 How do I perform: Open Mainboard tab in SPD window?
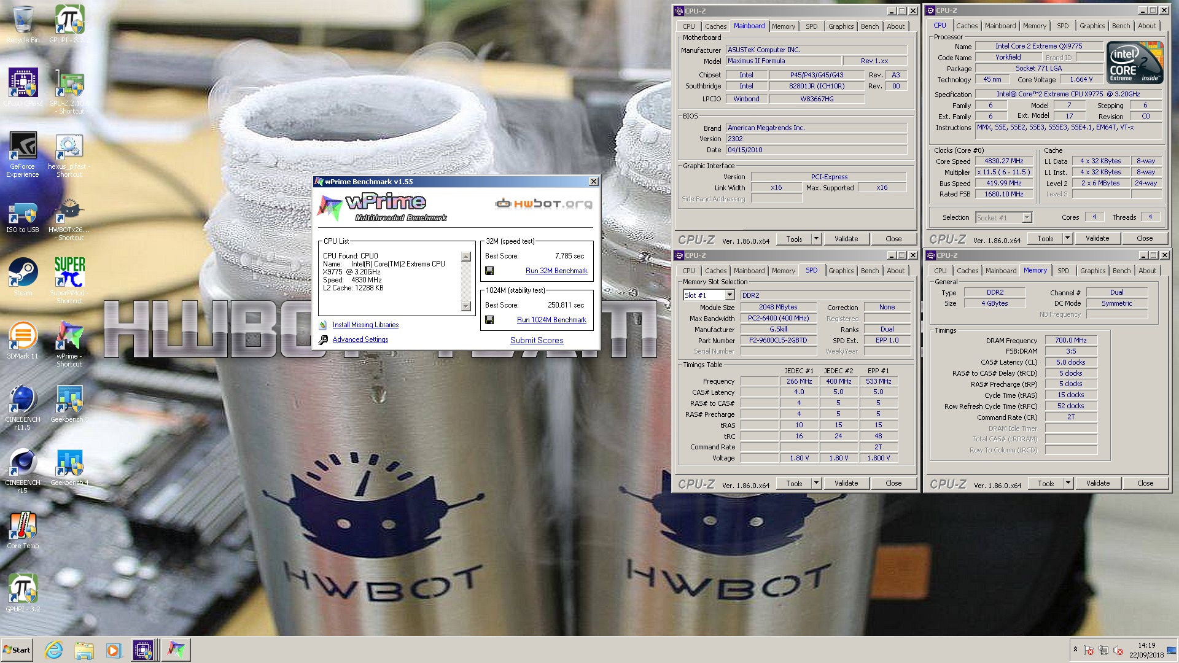[x=749, y=271]
